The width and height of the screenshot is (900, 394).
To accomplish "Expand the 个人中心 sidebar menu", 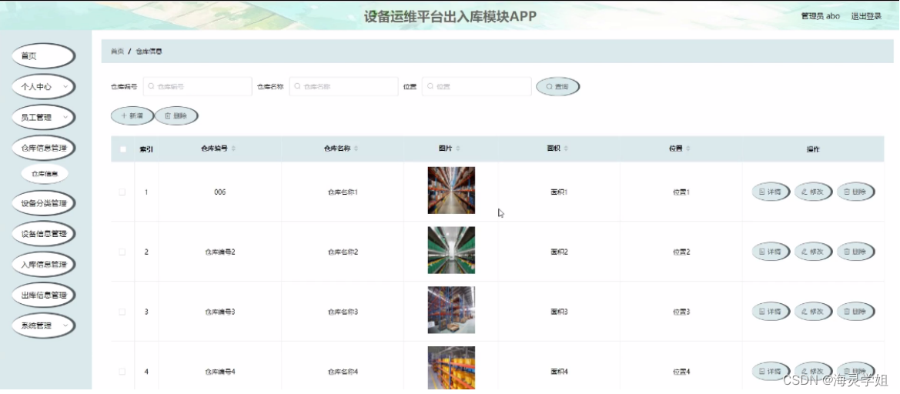I will 44,87.
